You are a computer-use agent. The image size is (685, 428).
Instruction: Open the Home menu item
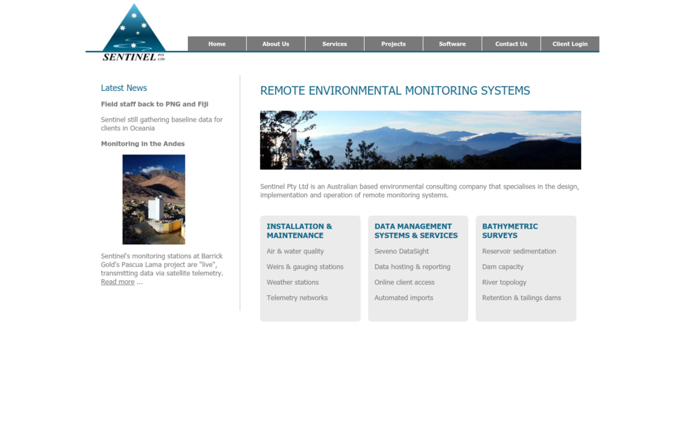217,44
